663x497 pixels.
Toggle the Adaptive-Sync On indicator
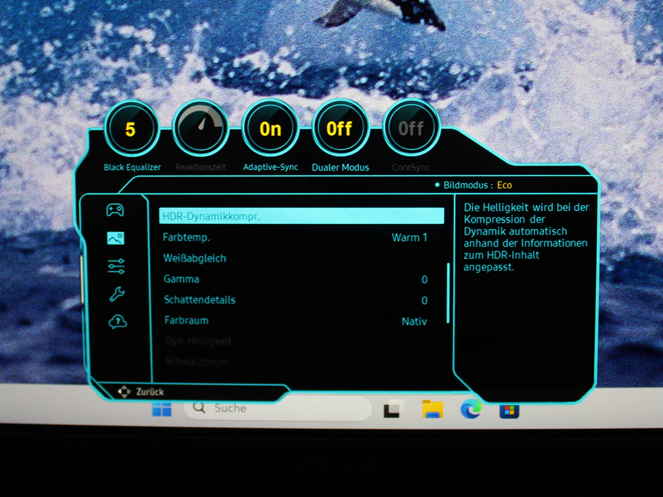click(x=270, y=128)
